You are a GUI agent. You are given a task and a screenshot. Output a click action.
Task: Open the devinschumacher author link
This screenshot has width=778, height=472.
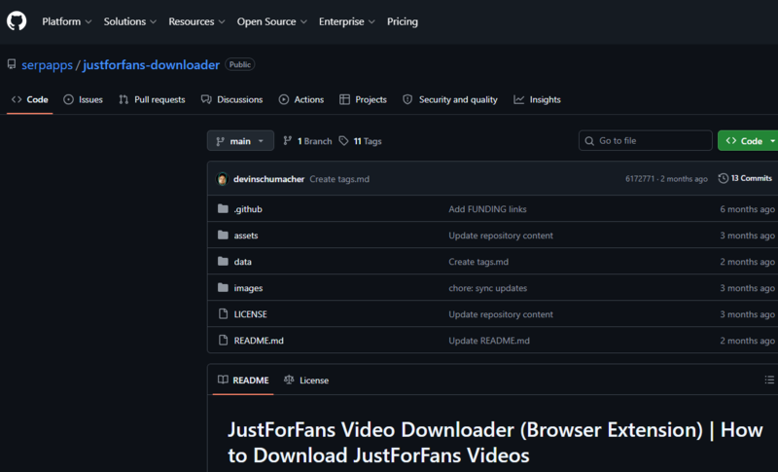click(x=268, y=179)
